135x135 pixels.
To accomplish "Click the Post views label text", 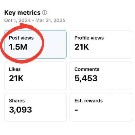I will pyautogui.click(x=21, y=38).
